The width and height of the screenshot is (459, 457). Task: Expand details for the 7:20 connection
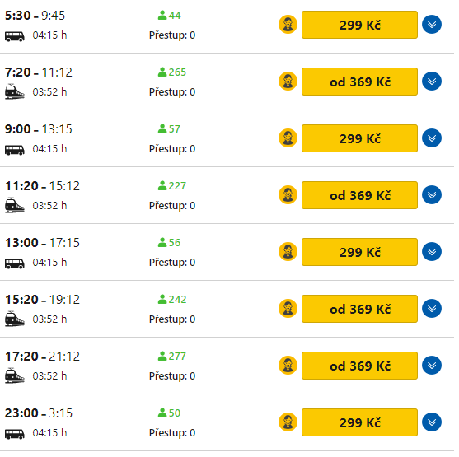(x=432, y=81)
